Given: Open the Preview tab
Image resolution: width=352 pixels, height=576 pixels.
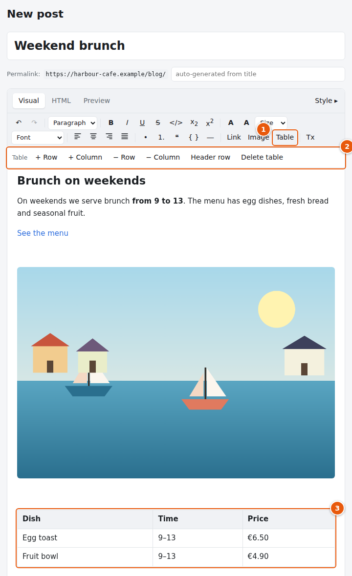Looking at the screenshot, I should point(97,101).
